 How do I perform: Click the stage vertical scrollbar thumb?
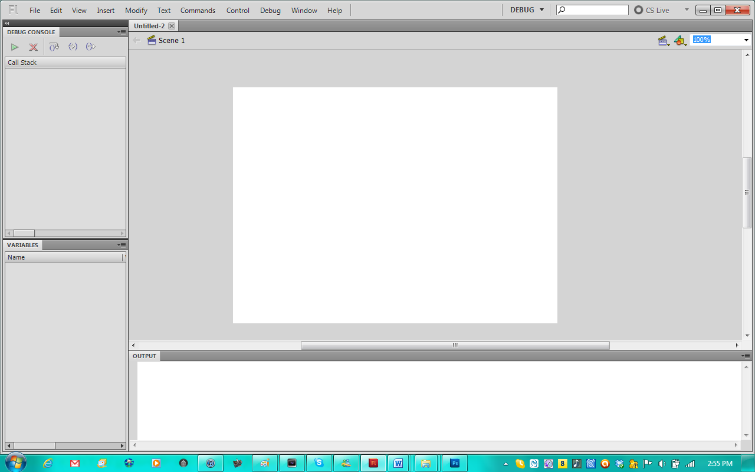coord(747,192)
